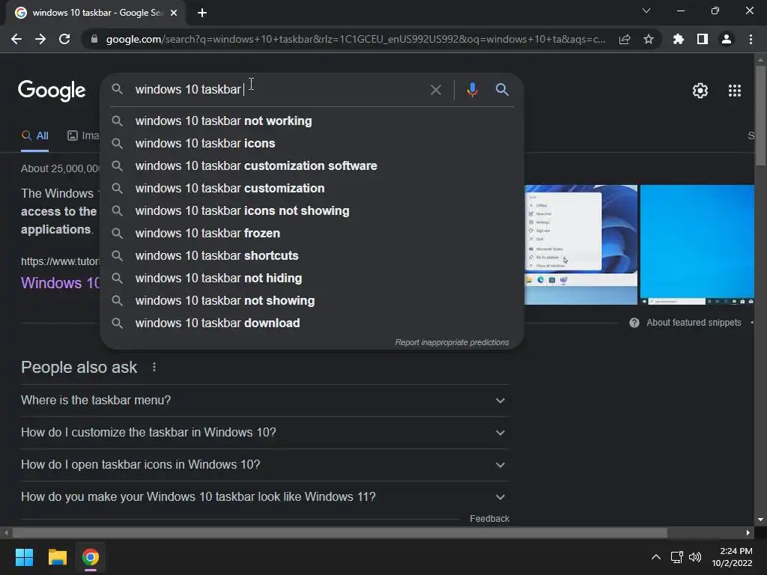Click the scroll-right arrow of horizontal scrollbar
Viewport: 767px width, 575px height.
(x=748, y=532)
